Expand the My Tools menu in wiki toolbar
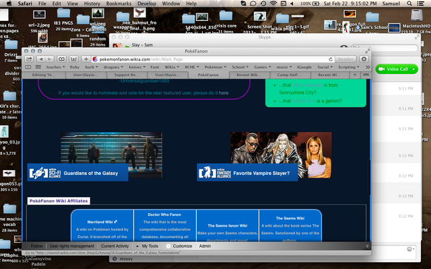Viewport: 431px width, 269px height. pos(147,246)
